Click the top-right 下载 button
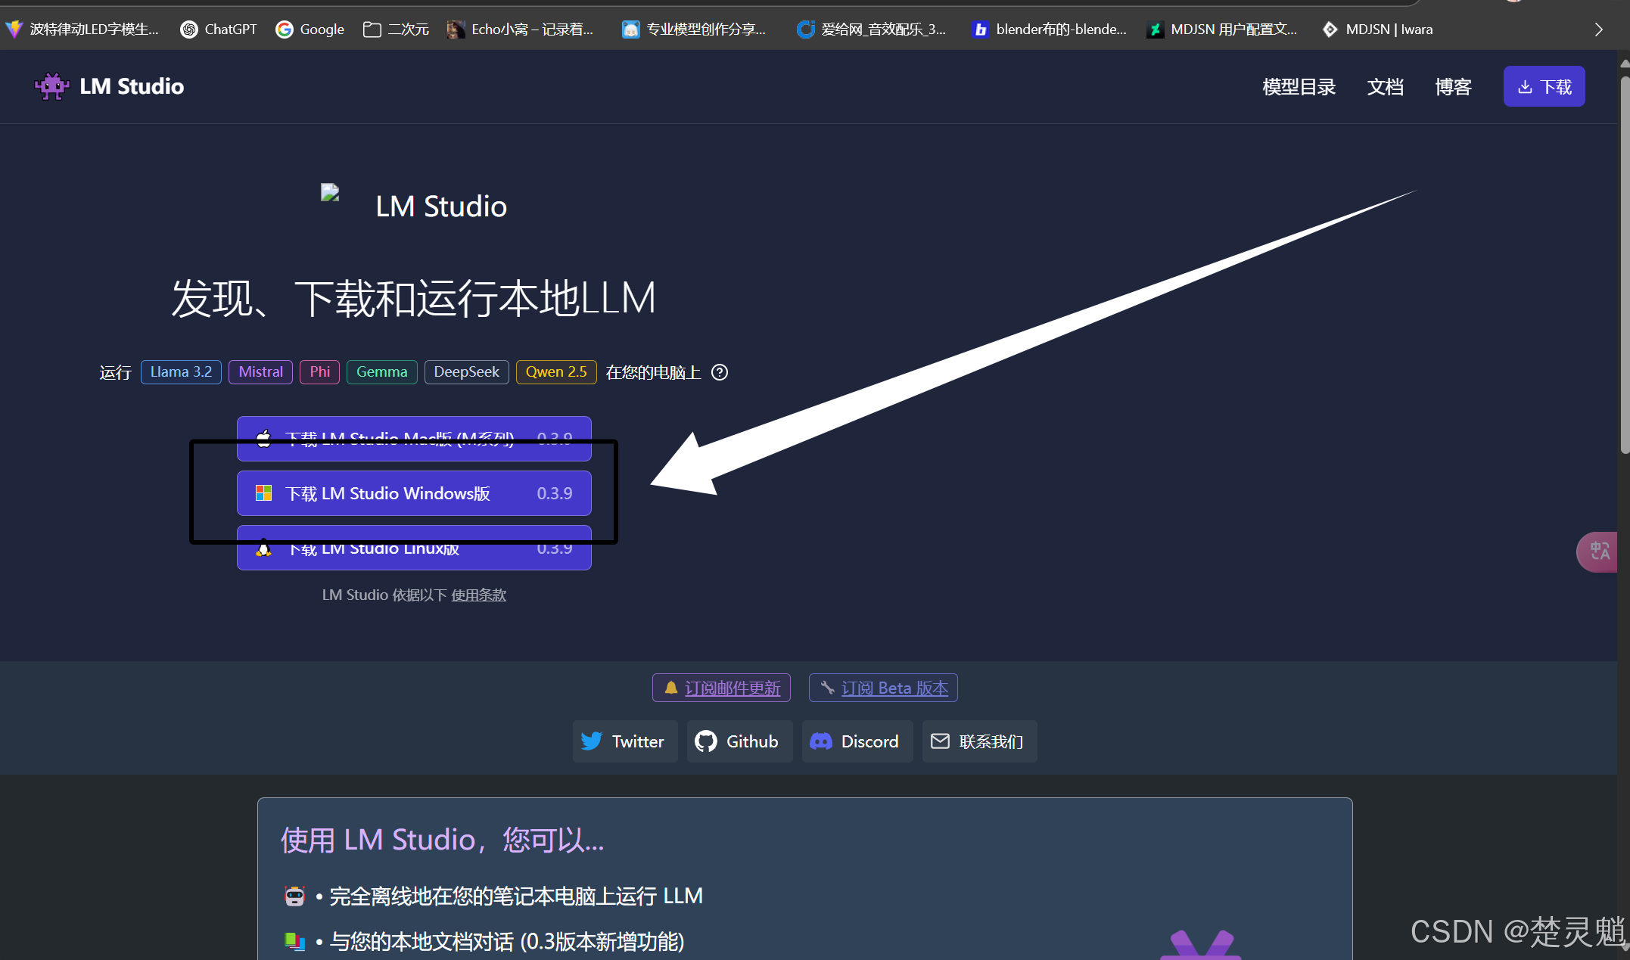This screenshot has width=1630, height=960. pos(1544,87)
